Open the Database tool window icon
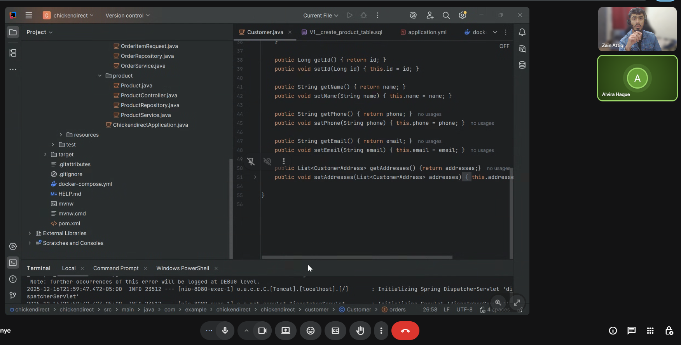 point(522,65)
